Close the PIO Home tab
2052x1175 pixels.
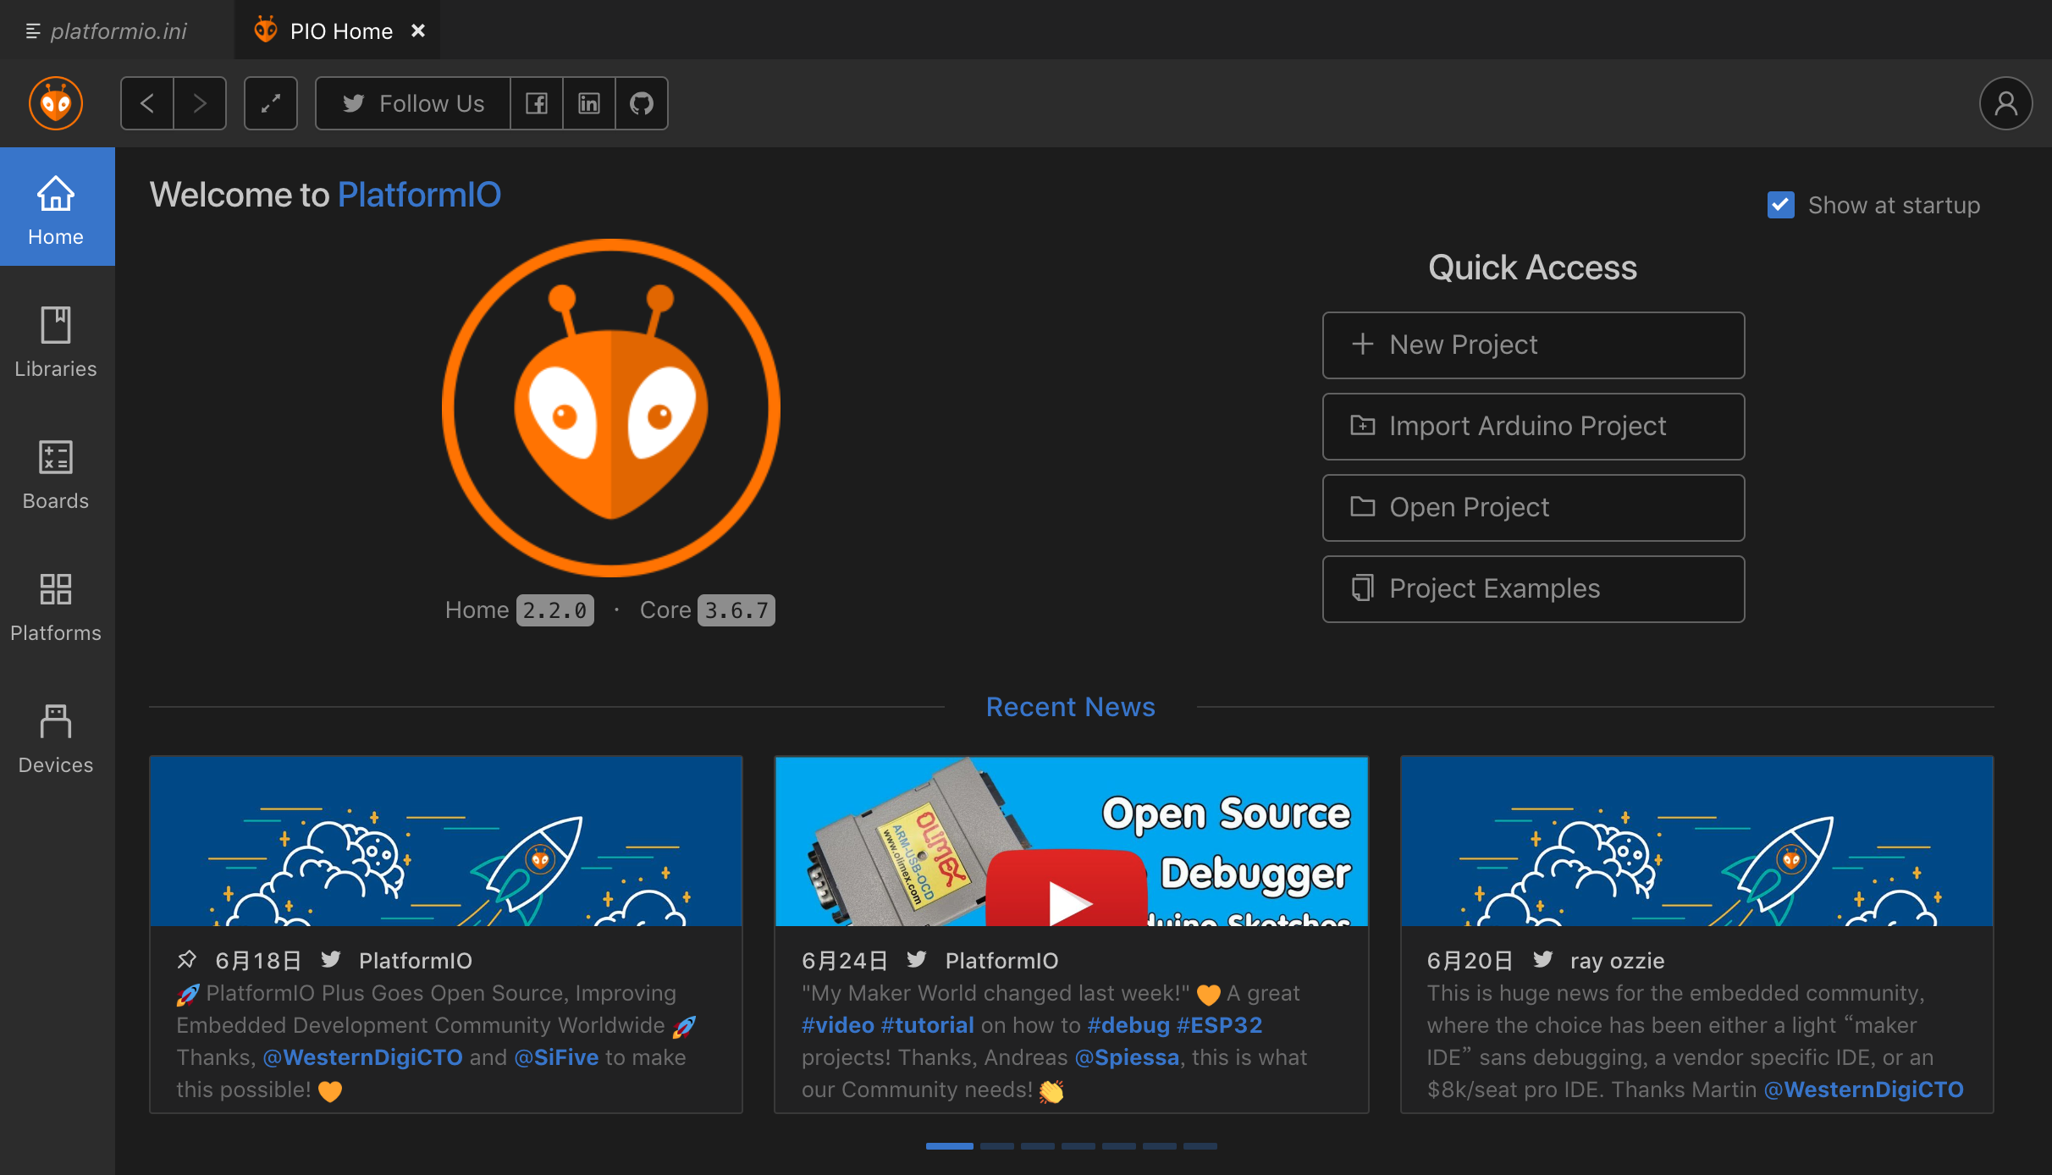pyautogui.click(x=417, y=30)
